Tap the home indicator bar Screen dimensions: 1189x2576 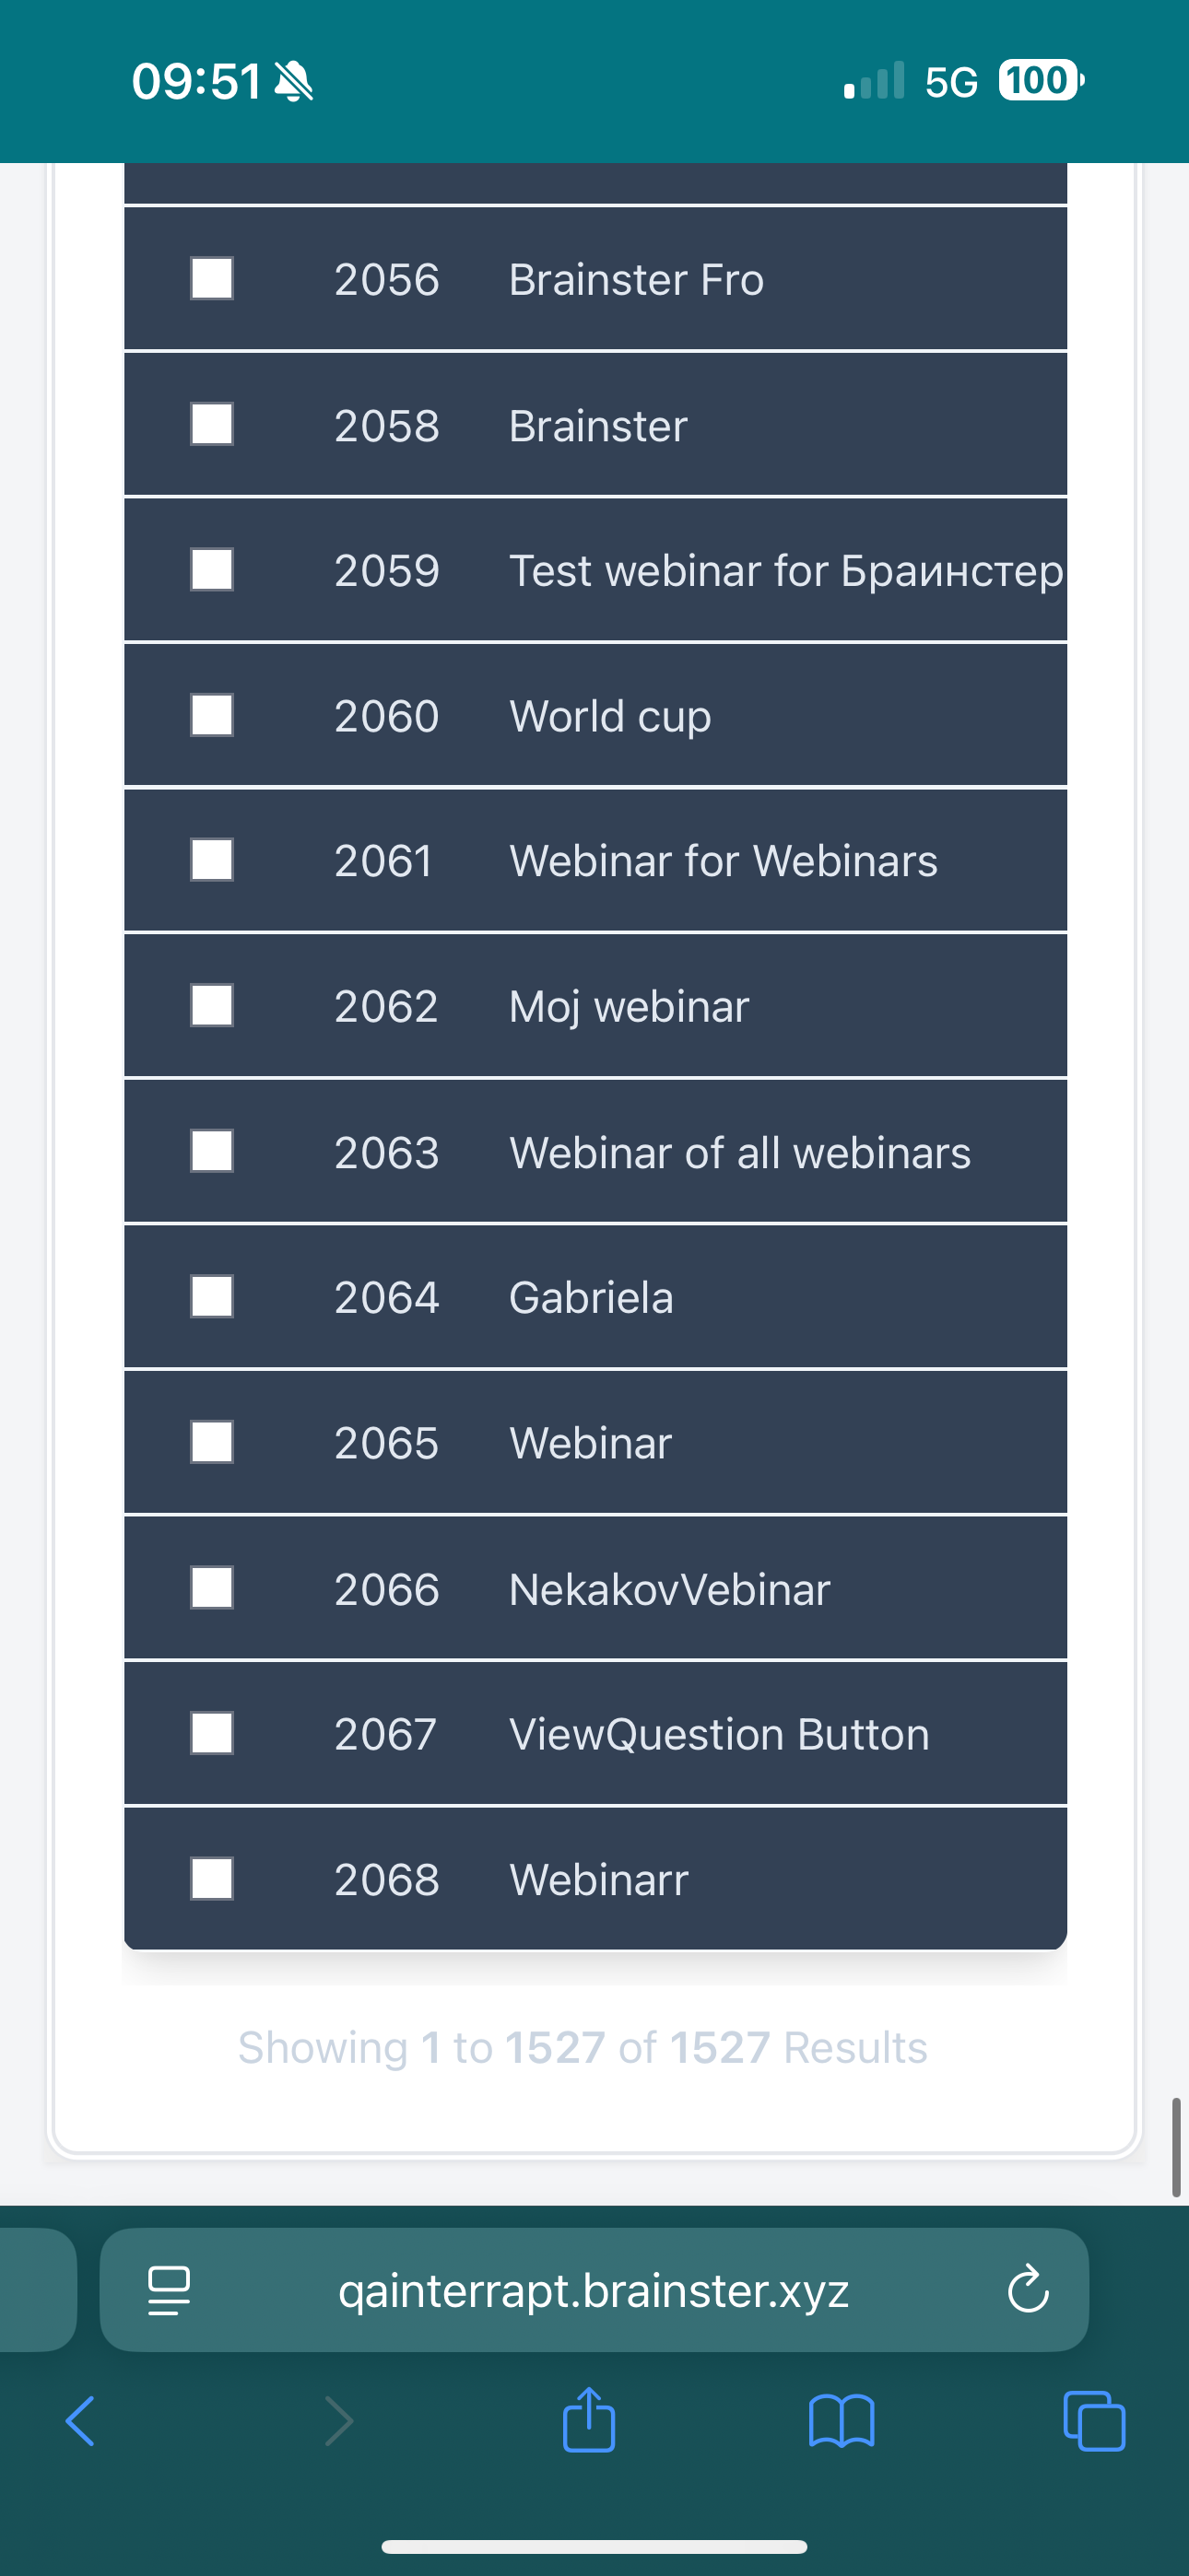click(594, 2546)
